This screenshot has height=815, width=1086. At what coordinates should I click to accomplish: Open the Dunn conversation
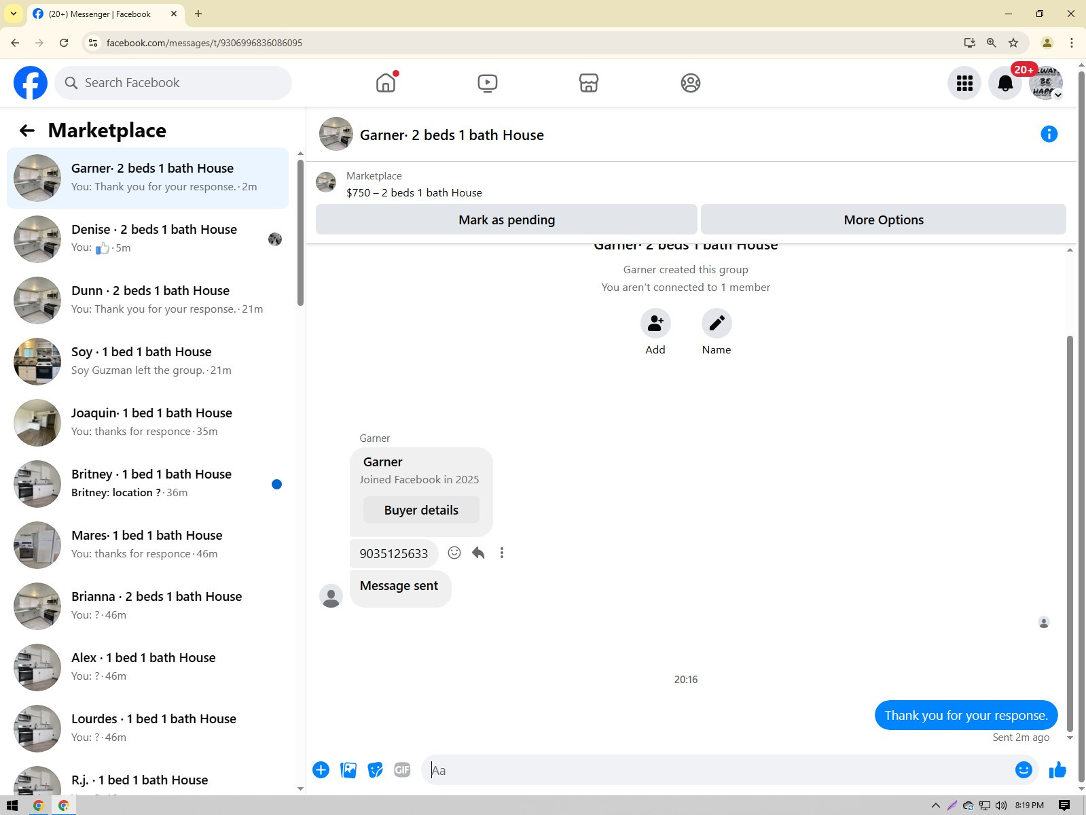[147, 300]
